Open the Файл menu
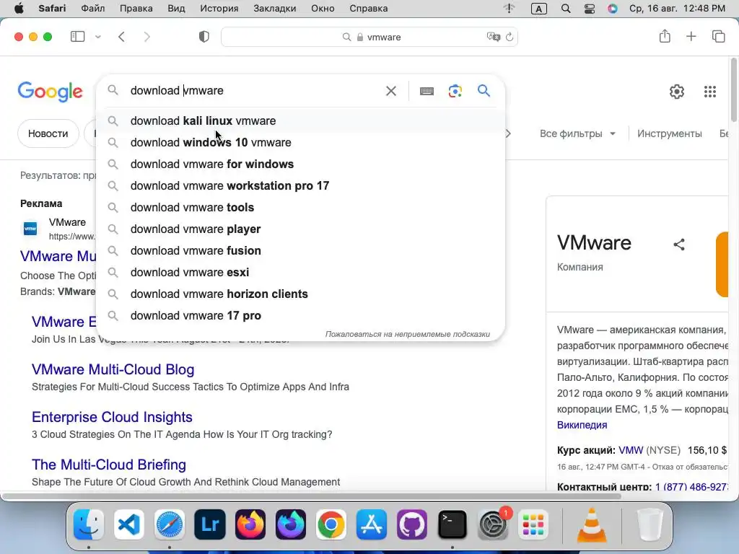Viewport: 739px width, 554px height. click(93, 9)
